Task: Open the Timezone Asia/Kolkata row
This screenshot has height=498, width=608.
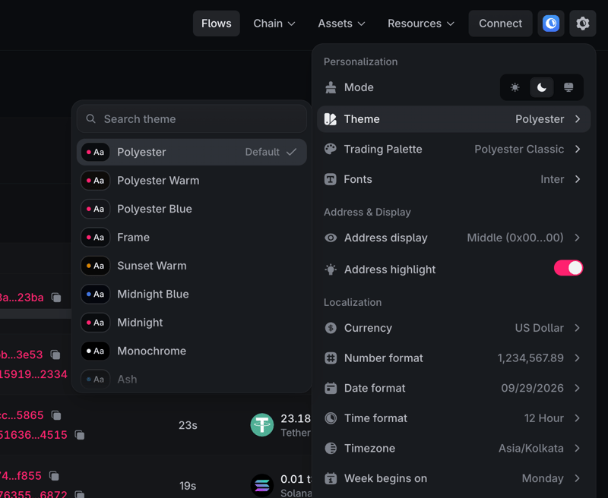Action: [454, 449]
